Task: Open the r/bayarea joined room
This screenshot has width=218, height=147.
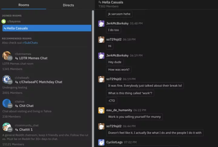Action: click(14, 22)
